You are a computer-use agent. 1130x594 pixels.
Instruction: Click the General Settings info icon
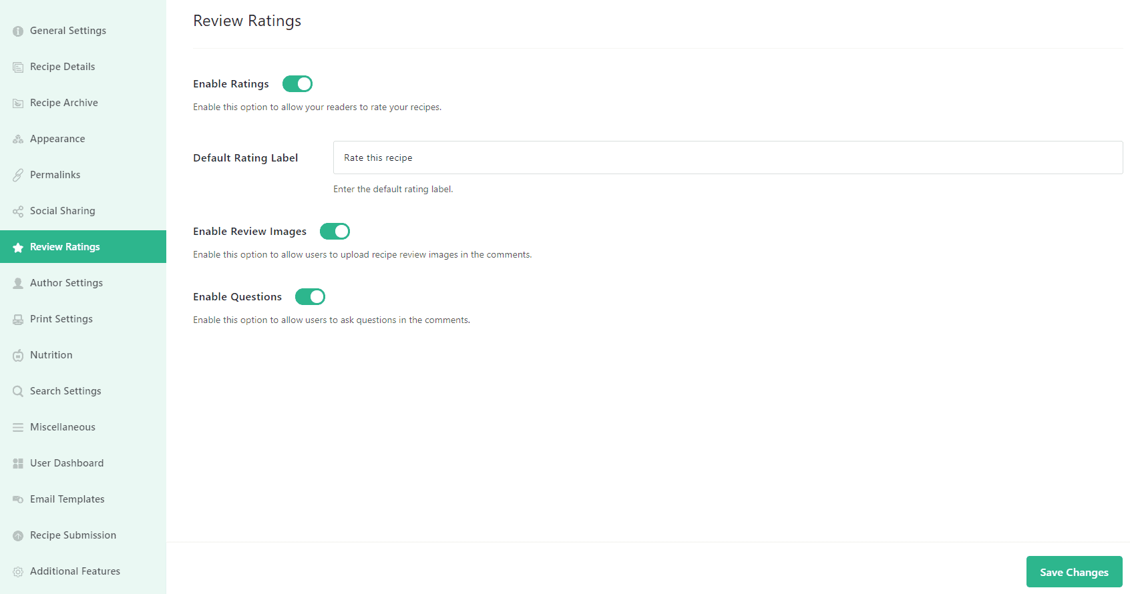coord(18,31)
